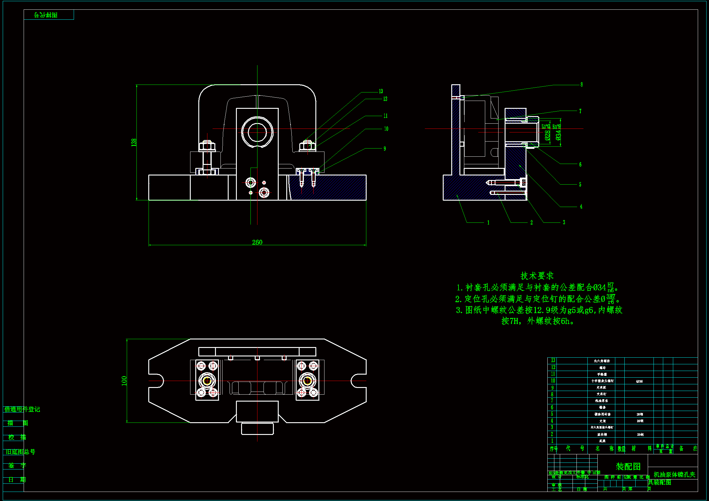Click the mirrored drawing number box top-left
709x501 pixels.
46,15
